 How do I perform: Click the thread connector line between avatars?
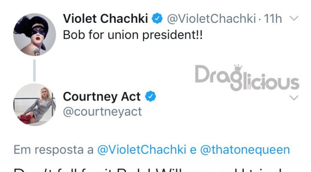pyautogui.click(x=34, y=71)
